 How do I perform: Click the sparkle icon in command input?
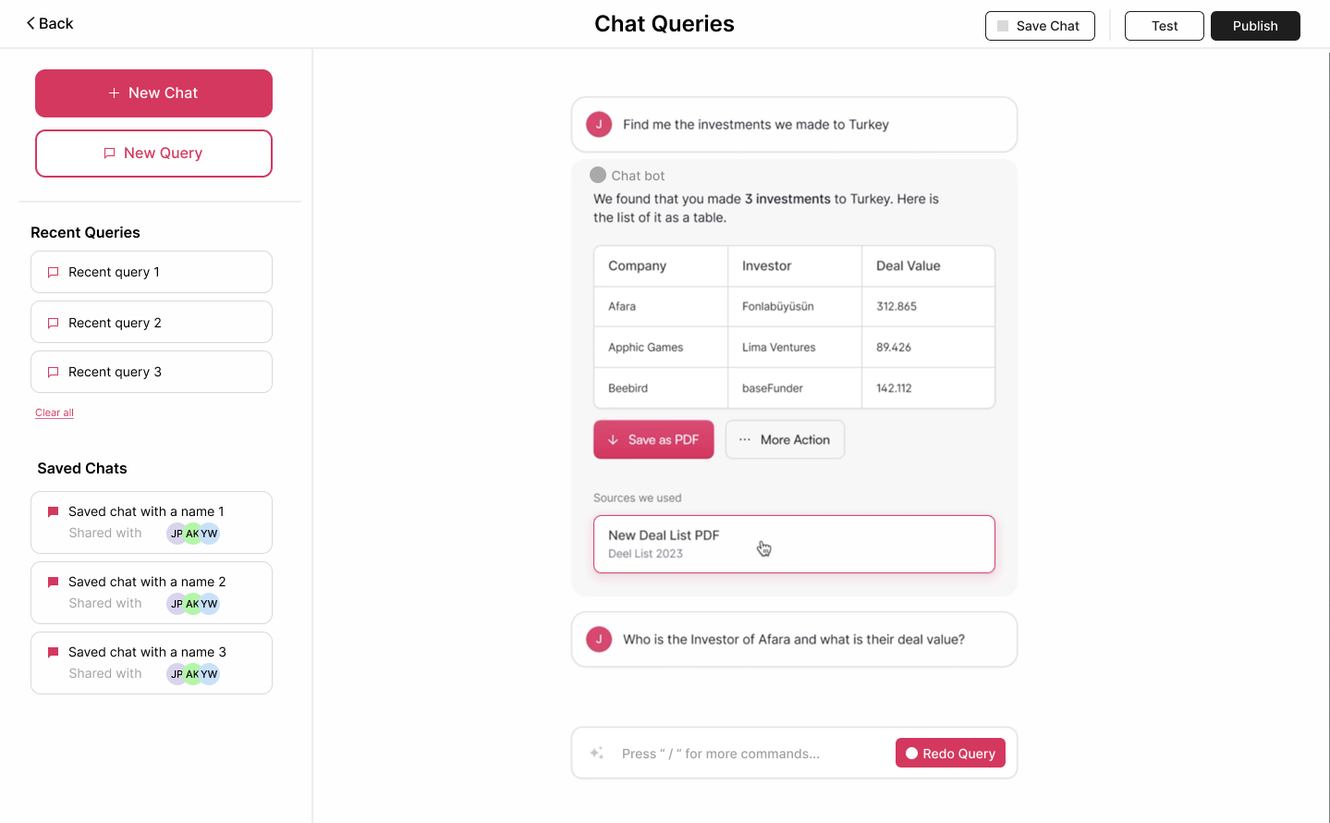click(597, 753)
